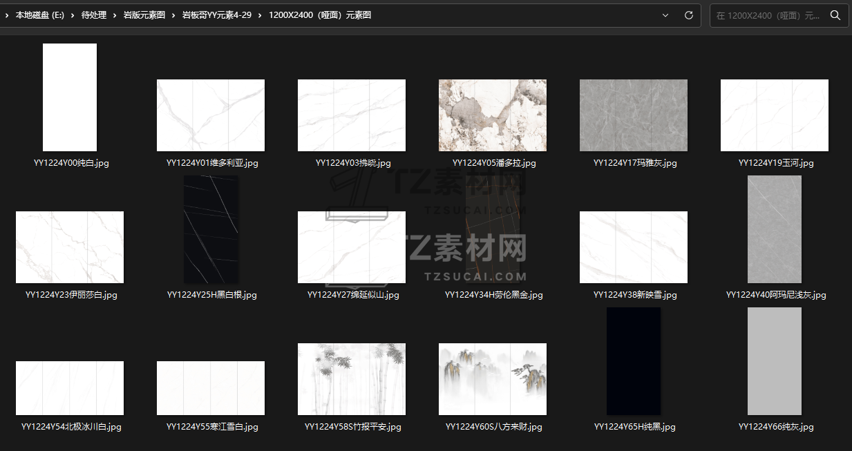Select the YY1224Y25H黑白根 black thumbnail

(211, 229)
